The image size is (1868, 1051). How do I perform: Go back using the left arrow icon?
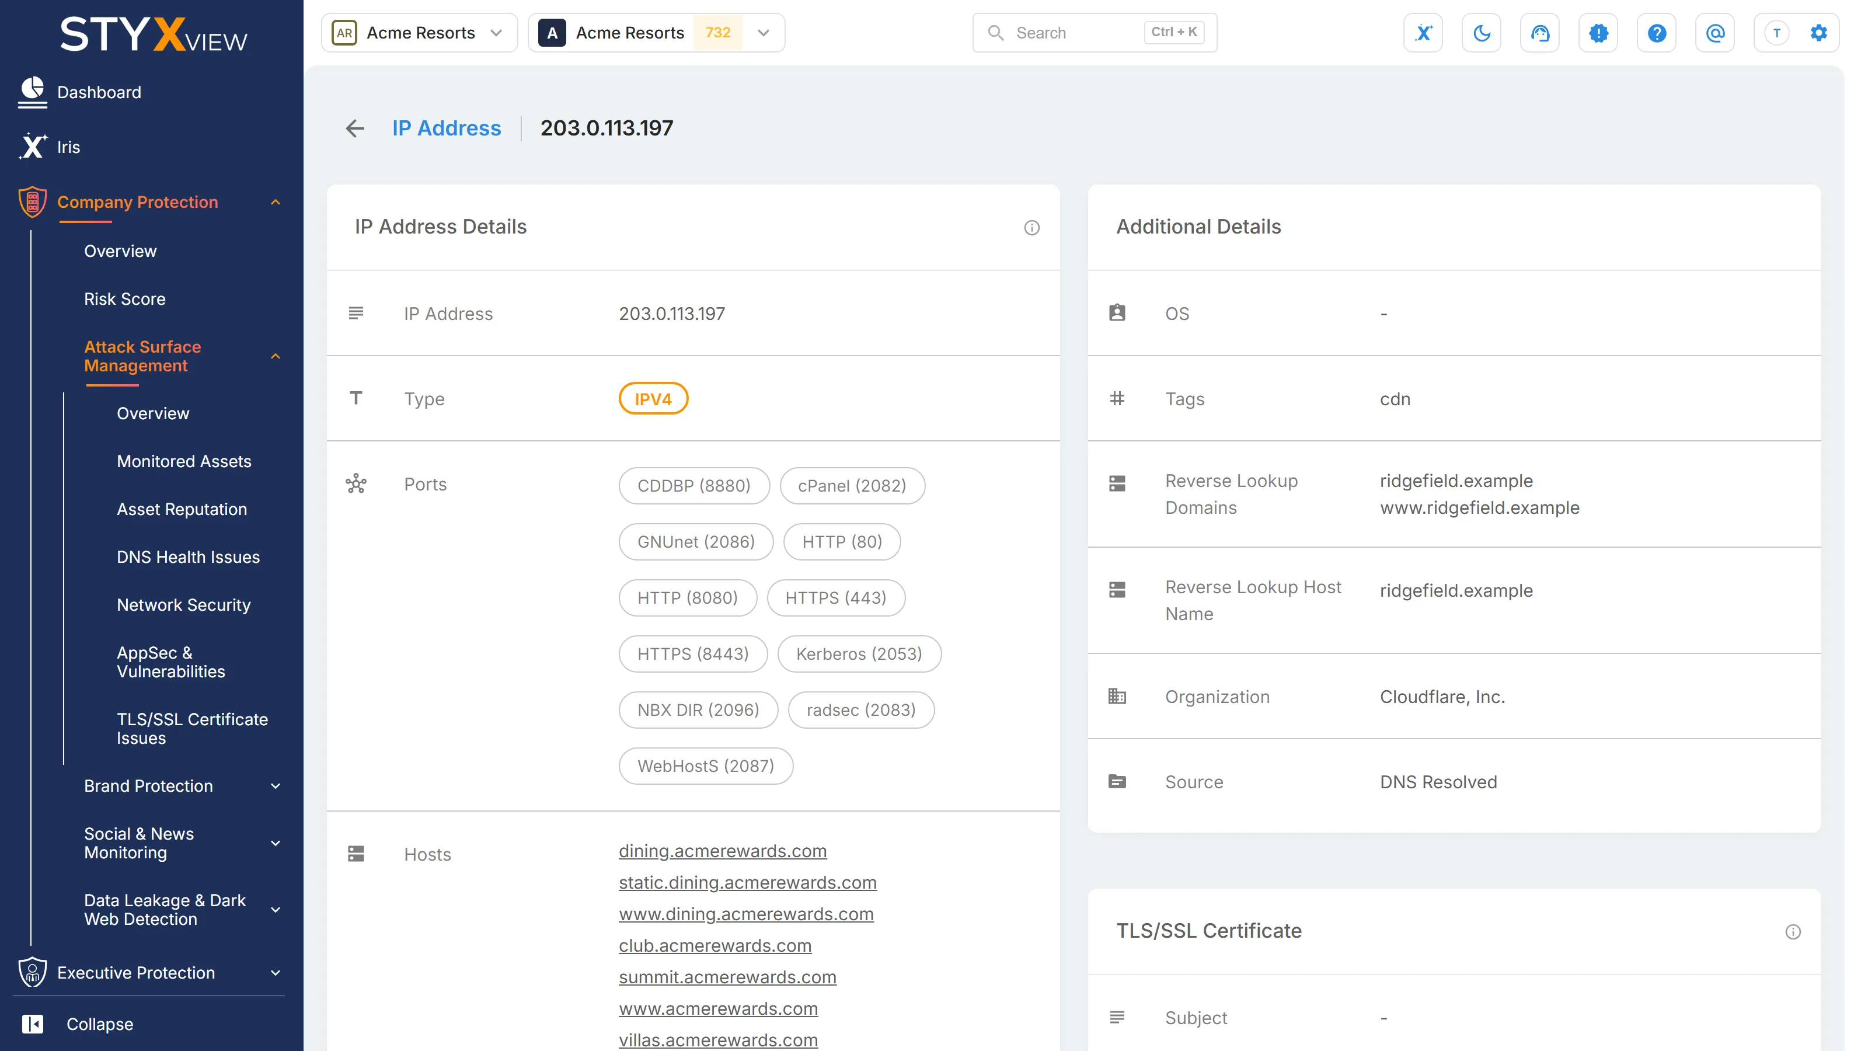pyautogui.click(x=354, y=128)
